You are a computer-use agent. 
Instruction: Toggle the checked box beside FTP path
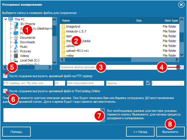coord(148,83)
